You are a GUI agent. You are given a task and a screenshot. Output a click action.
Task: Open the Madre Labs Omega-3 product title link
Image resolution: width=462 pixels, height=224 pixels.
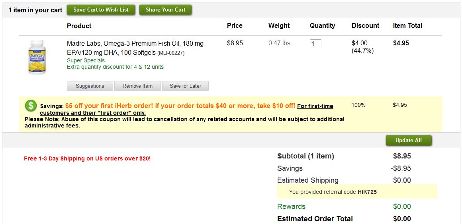pyautogui.click(x=135, y=48)
